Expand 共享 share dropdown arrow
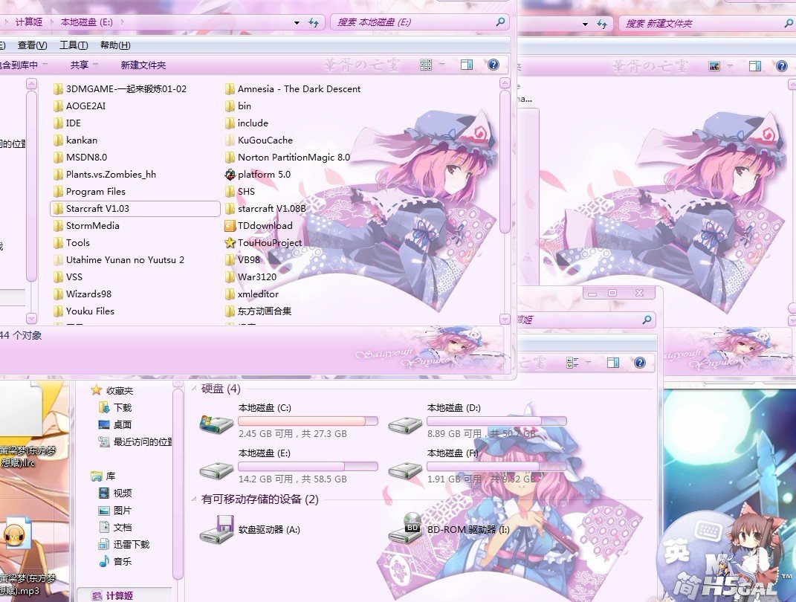The height and width of the screenshot is (602, 796). (x=96, y=65)
